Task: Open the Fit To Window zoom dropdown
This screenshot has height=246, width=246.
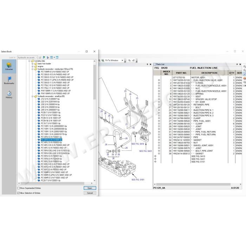Action: [x=122, y=60]
